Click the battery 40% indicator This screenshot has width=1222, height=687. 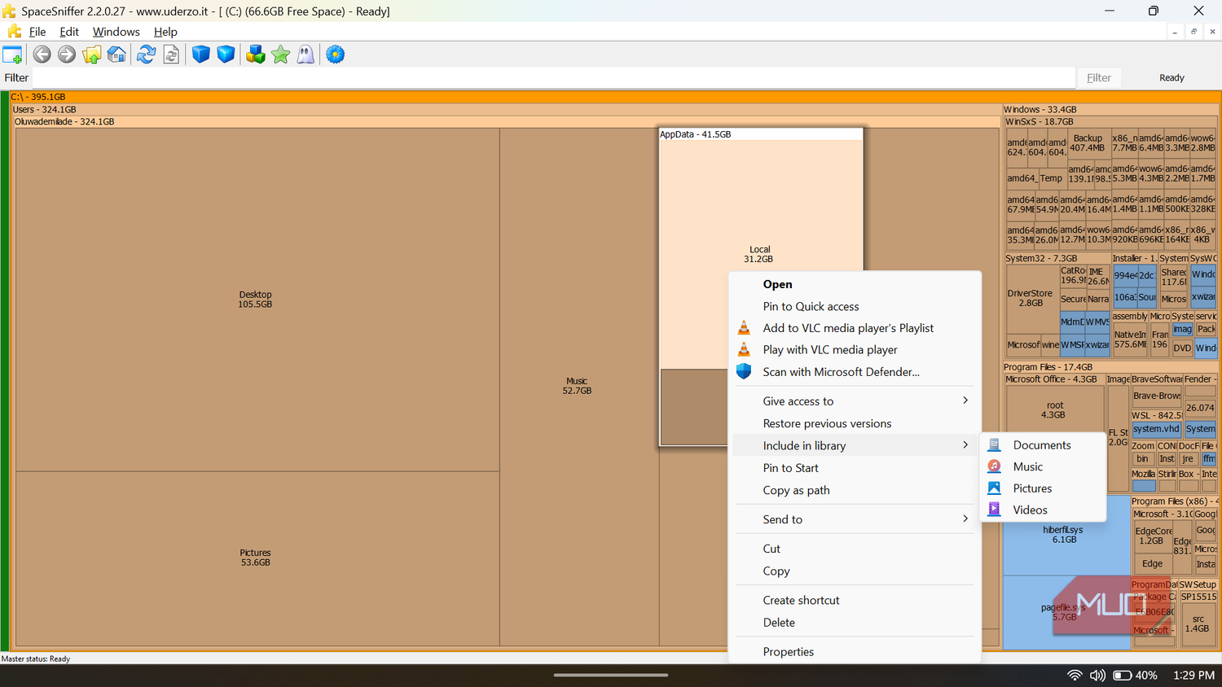[x=1136, y=675]
